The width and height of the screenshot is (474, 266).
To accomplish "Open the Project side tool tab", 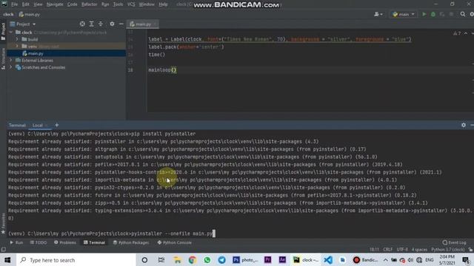I will coord(3,31).
